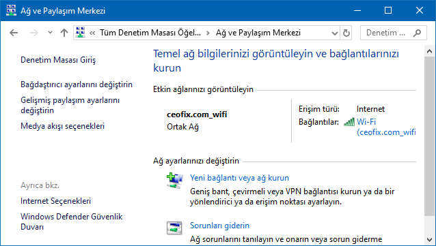Click Ağ ayarlarınızı değiştirin heading
Screen dimensions: 436x246
(196, 161)
